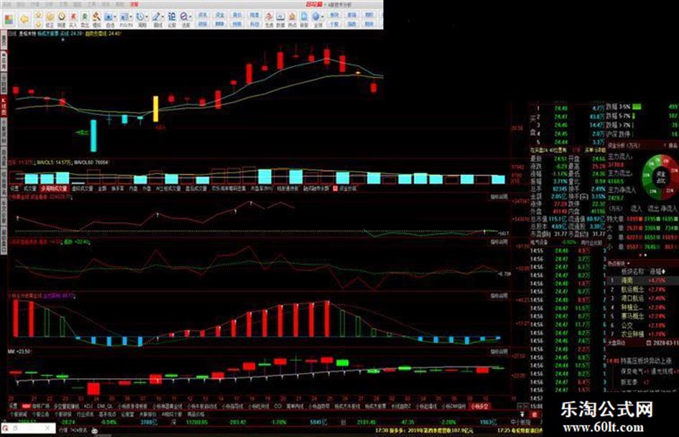Select the 农业种植 sector row

(x=641, y=334)
